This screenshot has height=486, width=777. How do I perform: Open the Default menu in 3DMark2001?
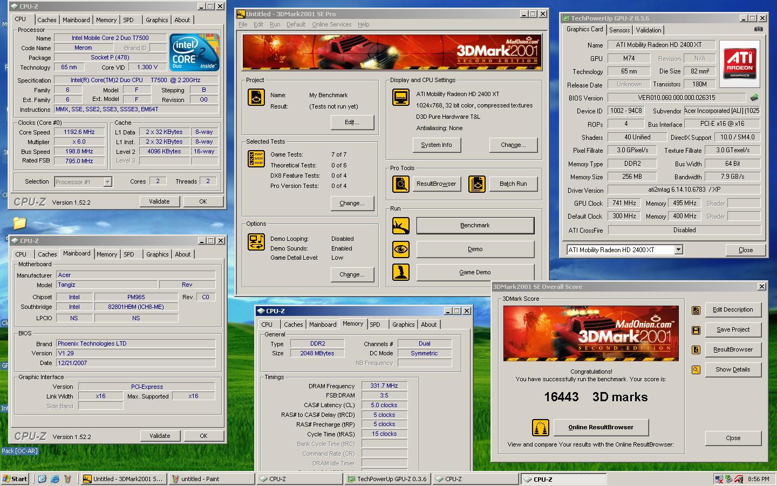(296, 24)
